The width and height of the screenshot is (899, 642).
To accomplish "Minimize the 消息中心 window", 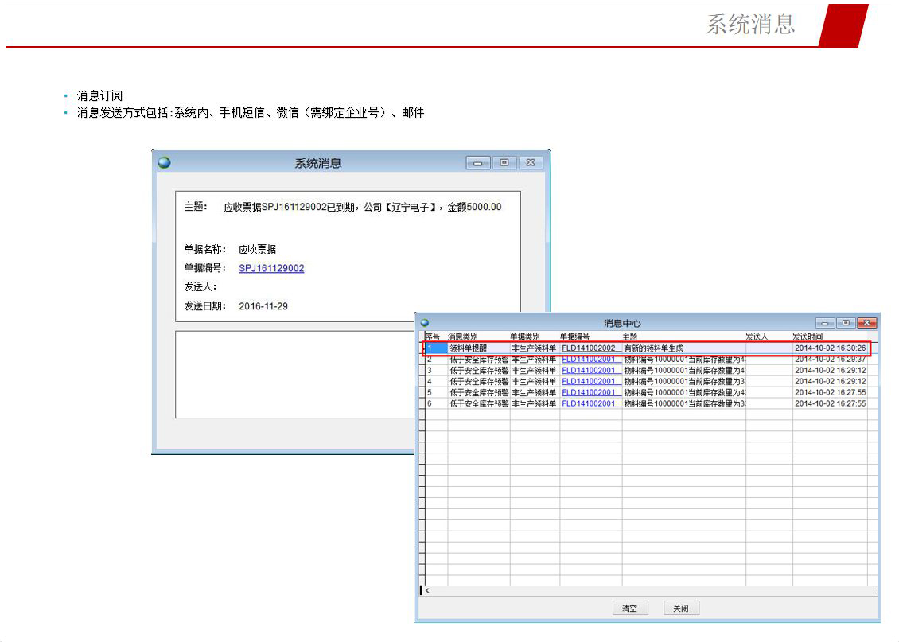I will point(825,323).
